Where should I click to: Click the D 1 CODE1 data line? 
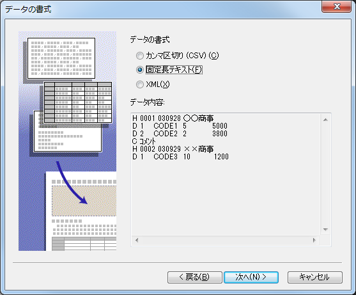tap(180, 126)
